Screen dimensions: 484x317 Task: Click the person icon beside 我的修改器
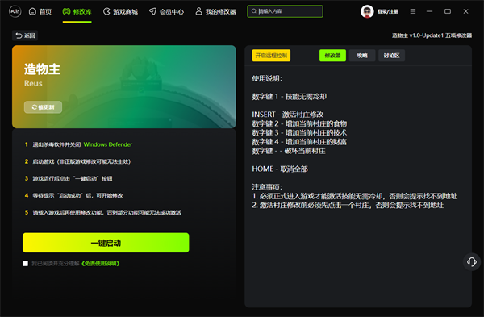pos(198,11)
